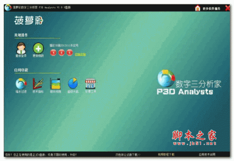Click the 福彩3D draw number text
The height and width of the screenshot is (161, 234).
tap(64, 45)
